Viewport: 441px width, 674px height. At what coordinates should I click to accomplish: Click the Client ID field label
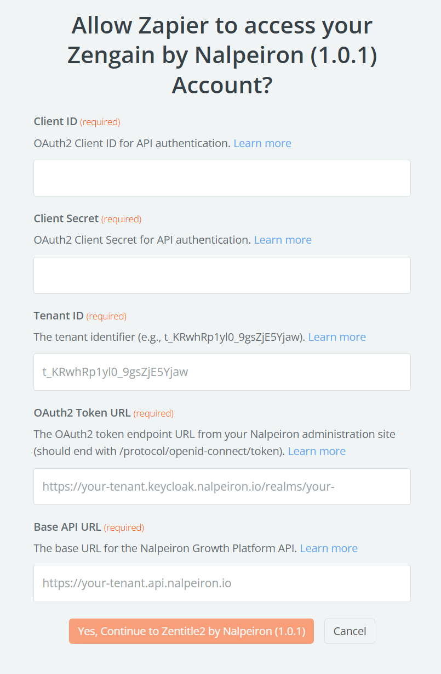tap(55, 121)
